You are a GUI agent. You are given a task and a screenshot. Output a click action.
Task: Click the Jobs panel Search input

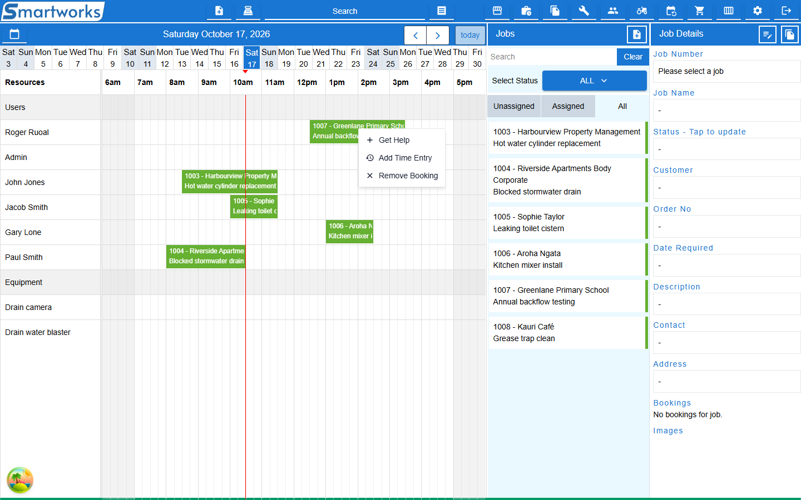(552, 57)
